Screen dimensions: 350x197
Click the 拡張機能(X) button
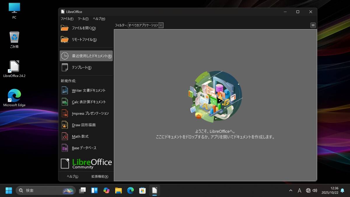coord(100,177)
